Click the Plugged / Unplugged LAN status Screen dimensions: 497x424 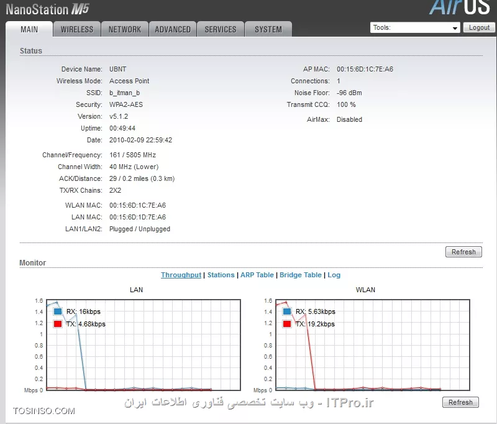point(140,229)
